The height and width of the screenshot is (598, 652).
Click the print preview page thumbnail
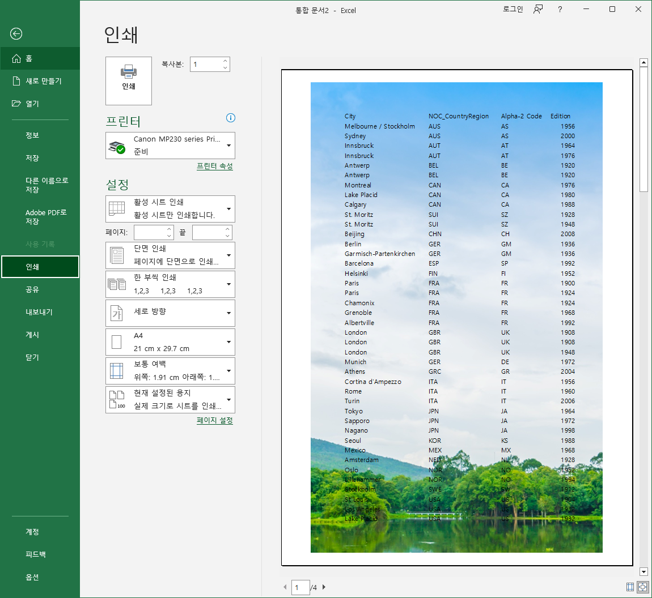[x=456, y=317]
